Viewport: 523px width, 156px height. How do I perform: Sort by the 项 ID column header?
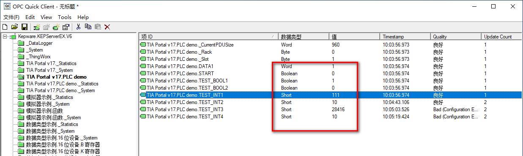(x=209, y=37)
